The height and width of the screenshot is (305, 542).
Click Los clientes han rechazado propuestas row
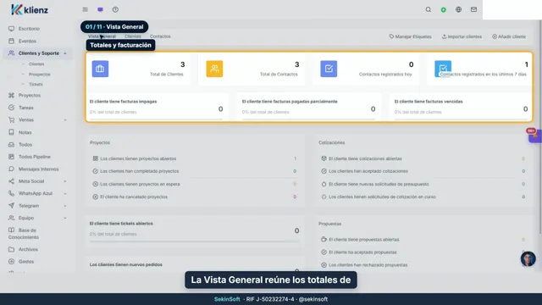[423, 265]
